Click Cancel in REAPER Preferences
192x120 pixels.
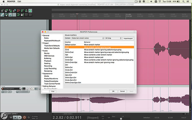(122, 91)
